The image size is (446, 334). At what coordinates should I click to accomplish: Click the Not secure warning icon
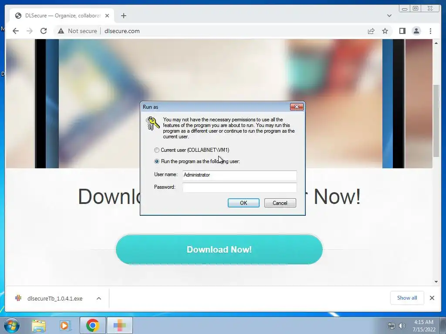(x=61, y=31)
